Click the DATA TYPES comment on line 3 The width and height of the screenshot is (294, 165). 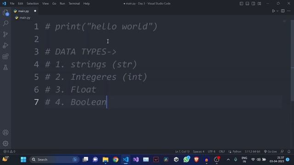click(81, 52)
